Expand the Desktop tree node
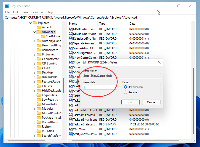Viewport: 200px width, 147px height. (34, 73)
